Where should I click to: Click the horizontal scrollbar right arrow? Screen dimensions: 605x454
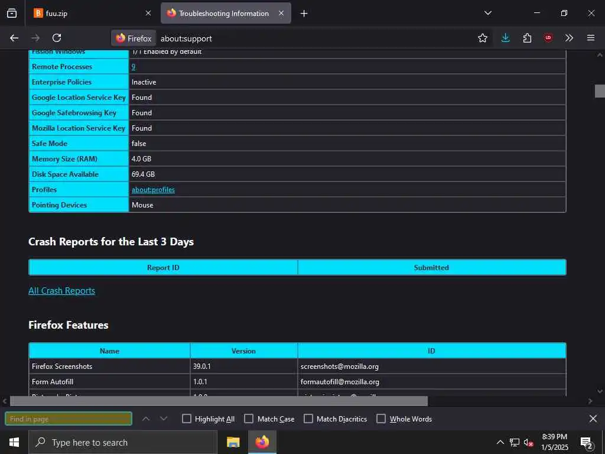point(590,401)
